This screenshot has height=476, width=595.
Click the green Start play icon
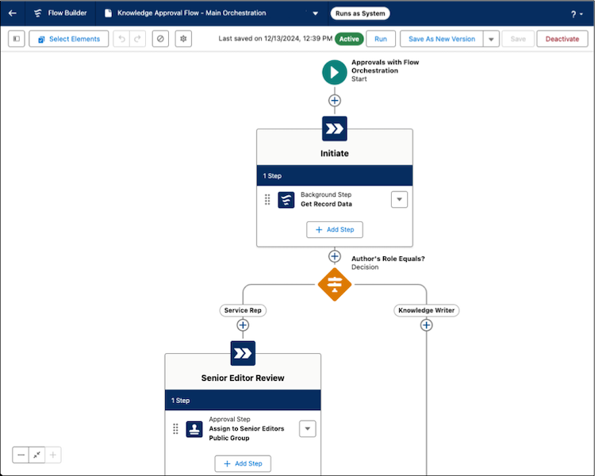[x=334, y=72]
